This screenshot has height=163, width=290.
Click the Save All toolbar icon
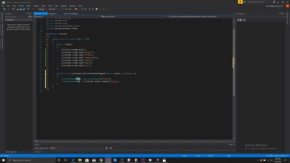coord(24,9)
